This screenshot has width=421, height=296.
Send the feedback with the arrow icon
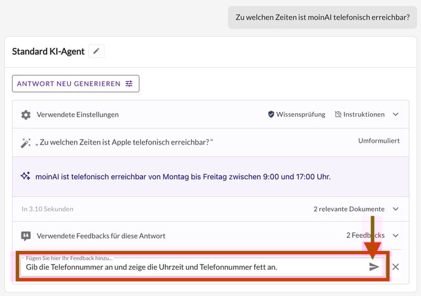[x=374, y=267]
